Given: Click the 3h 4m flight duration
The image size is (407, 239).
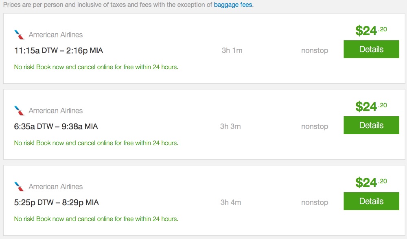Looking at the screenshot, I should (x=230, y=202).
